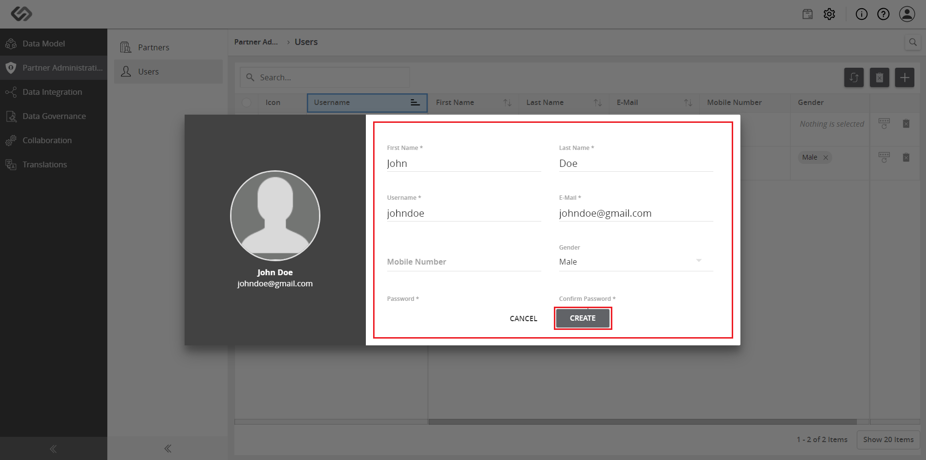Click the add user plus icon
The height and width of the screenshot is (460, 926).
(905, 77)
